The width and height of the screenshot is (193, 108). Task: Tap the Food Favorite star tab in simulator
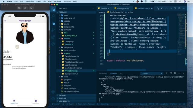pos(36,101)
